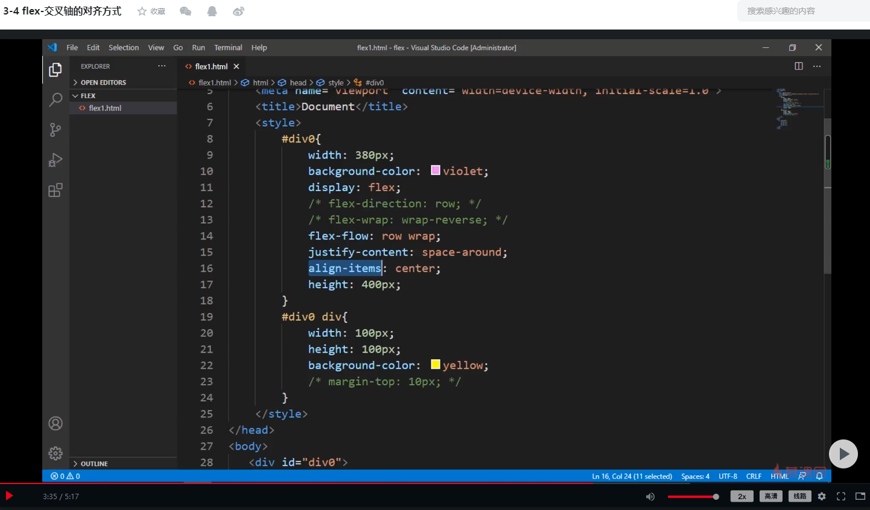This screenshot has height=510, width=870.
Task: Open the Explorer view in activity bar
Action: click(56, 70)
